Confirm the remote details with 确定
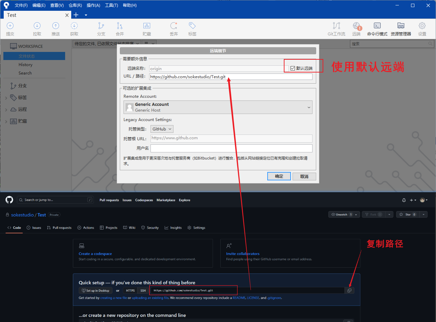 [279, 176]
